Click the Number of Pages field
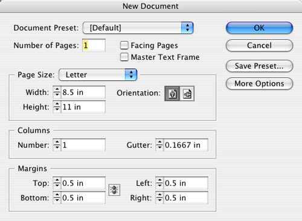Viewport: 302px width, 221px height. tap(94, 45)
